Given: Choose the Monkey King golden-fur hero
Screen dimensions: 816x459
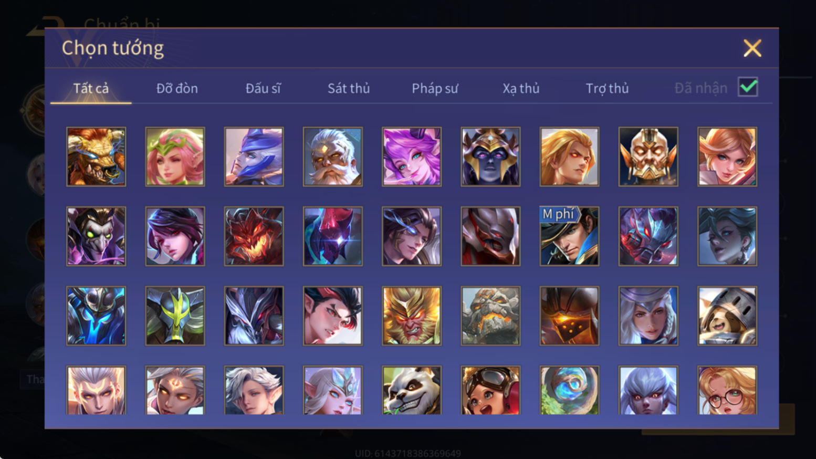Looking at the screenshot, I should [412, 316].
